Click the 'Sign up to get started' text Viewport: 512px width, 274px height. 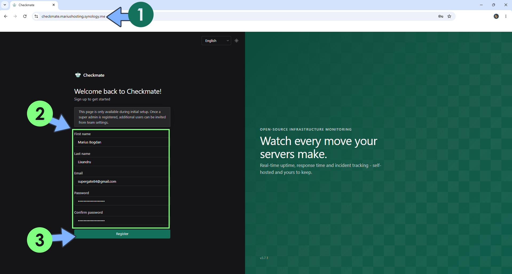coord(92,99)
